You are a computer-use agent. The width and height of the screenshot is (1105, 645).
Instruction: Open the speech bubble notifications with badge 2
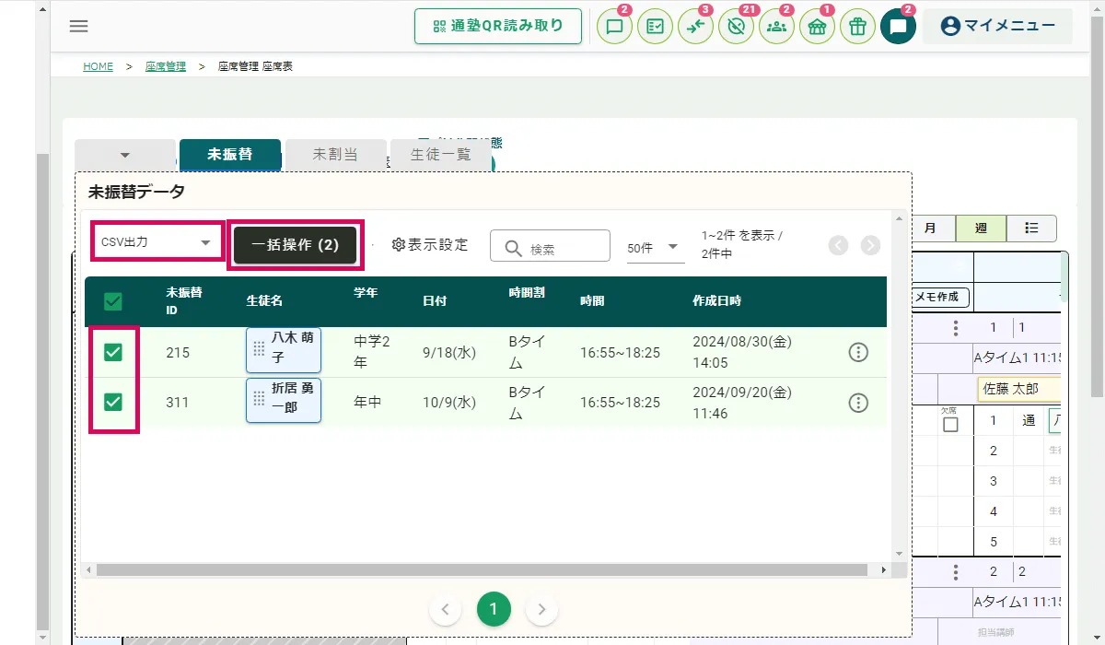614,26
